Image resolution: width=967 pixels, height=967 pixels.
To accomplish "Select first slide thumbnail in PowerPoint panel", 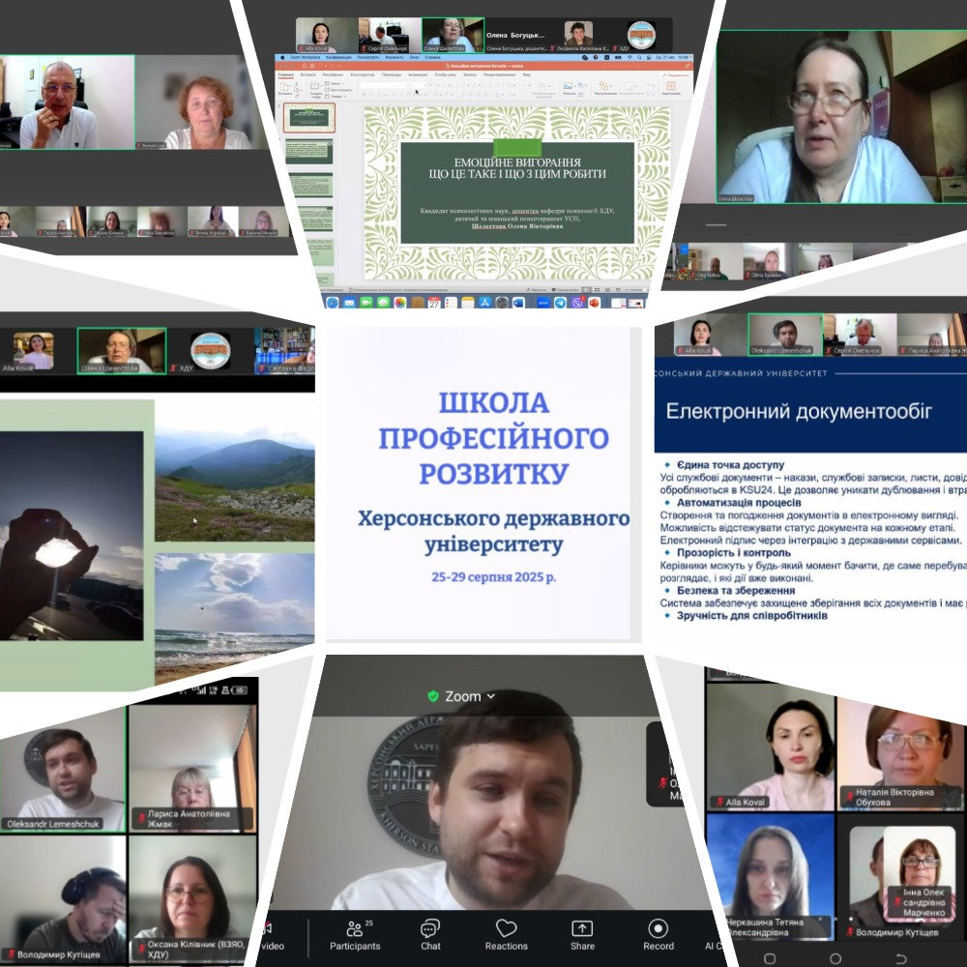I will click(309, 118).
